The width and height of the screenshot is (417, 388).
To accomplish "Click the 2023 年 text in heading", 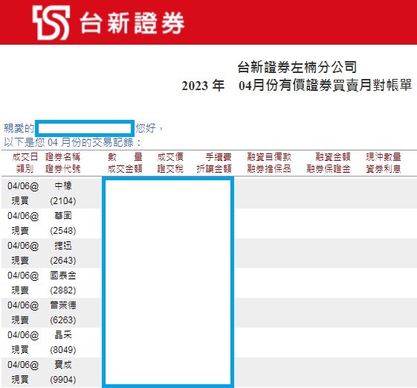I will click(x=203, y=86).
